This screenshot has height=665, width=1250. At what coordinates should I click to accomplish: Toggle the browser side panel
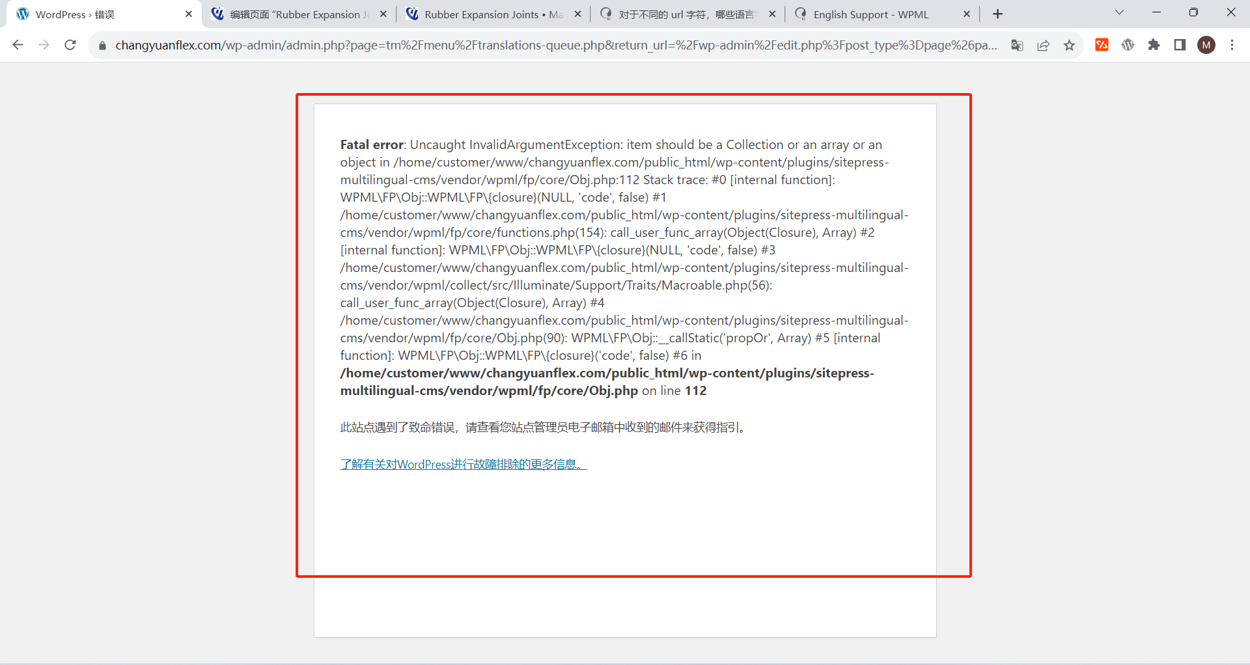[1180, 45]
